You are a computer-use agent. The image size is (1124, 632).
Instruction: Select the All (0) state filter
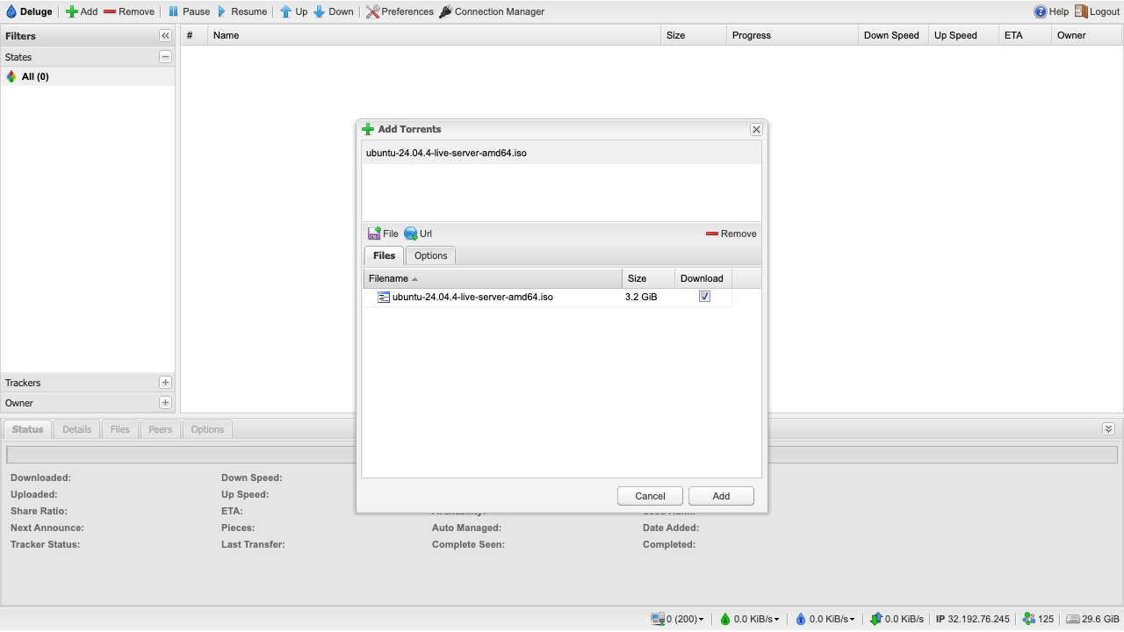[88, 76]
